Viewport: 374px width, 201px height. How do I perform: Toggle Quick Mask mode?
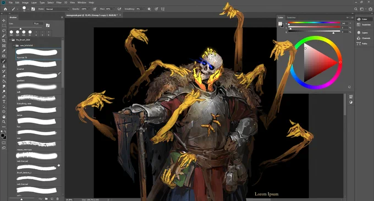[x=4, y=143]
